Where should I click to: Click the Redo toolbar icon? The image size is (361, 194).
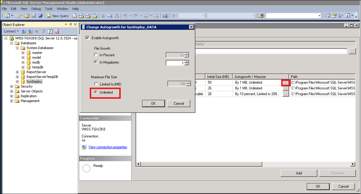point(136,16)
